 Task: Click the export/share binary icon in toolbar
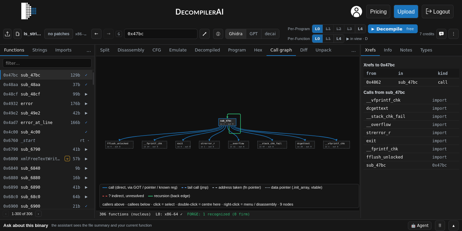(x=7, y=34)
